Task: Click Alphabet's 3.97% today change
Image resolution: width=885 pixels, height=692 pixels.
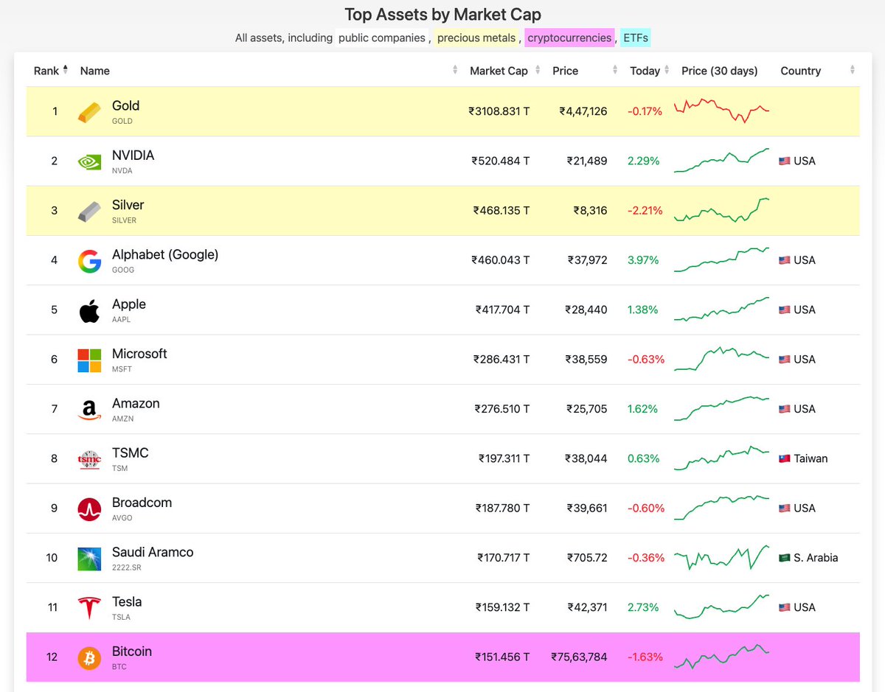Action: (643, 260)
